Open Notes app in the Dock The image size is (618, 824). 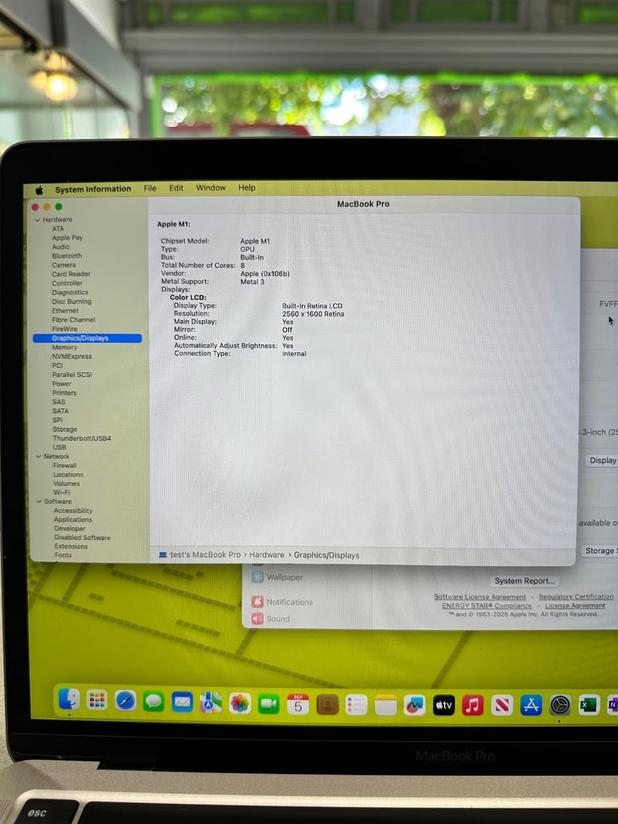tap(385, 705)
